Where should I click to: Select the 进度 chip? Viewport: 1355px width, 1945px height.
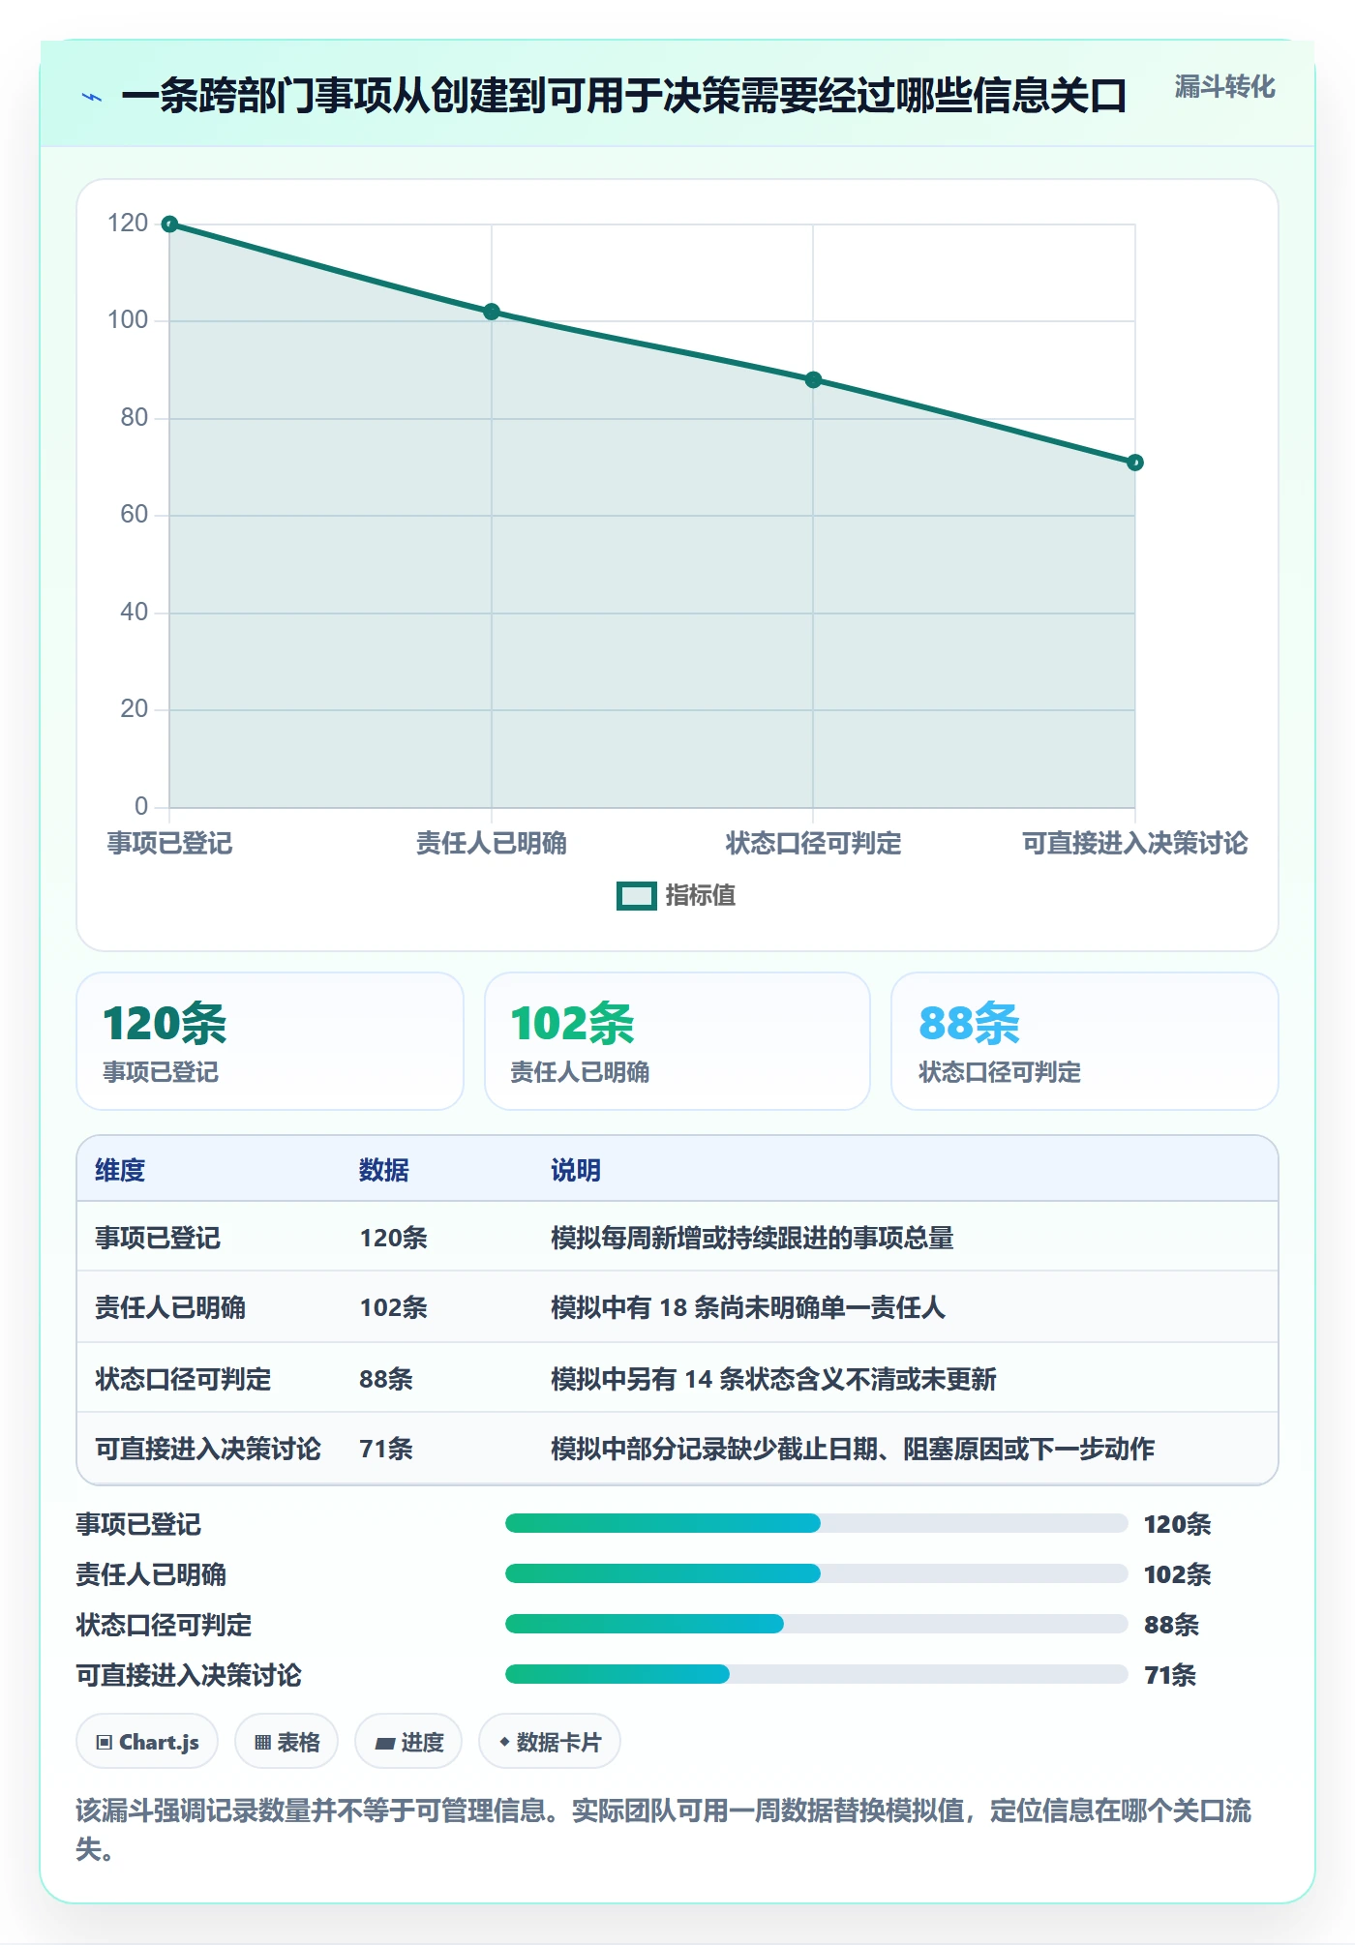[x=408, y=1742]
